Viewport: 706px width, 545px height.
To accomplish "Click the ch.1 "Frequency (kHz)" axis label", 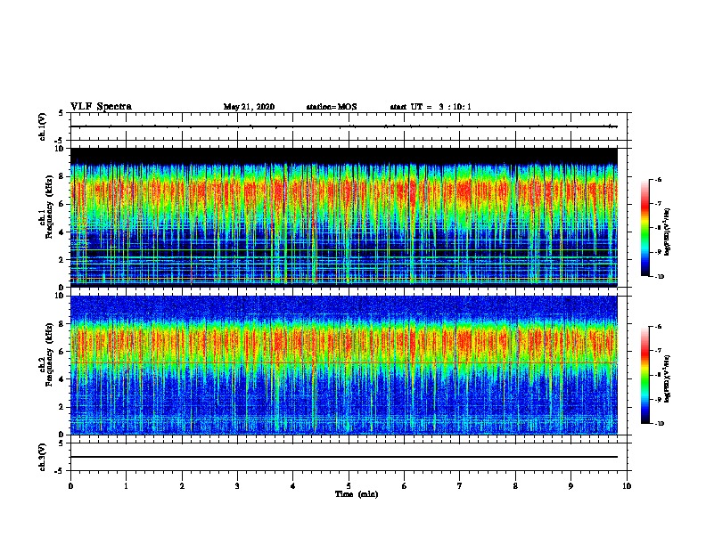I will (x=49, y=207).
